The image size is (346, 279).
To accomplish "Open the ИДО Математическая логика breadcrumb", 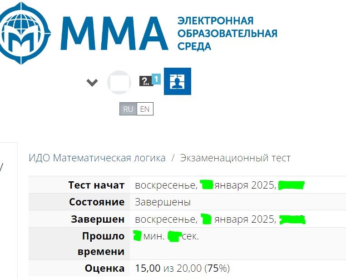I will tap(97, 158).
